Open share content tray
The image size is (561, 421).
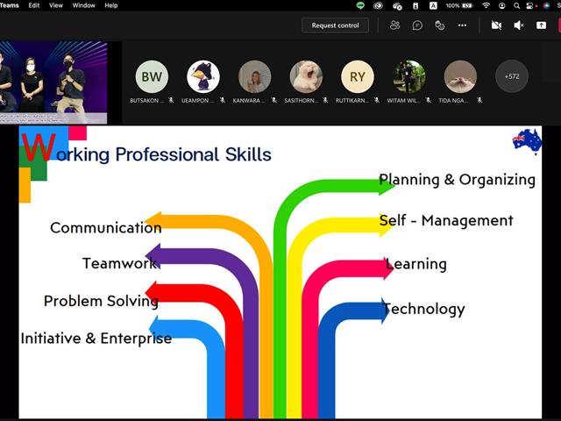(x=541, y=25)
